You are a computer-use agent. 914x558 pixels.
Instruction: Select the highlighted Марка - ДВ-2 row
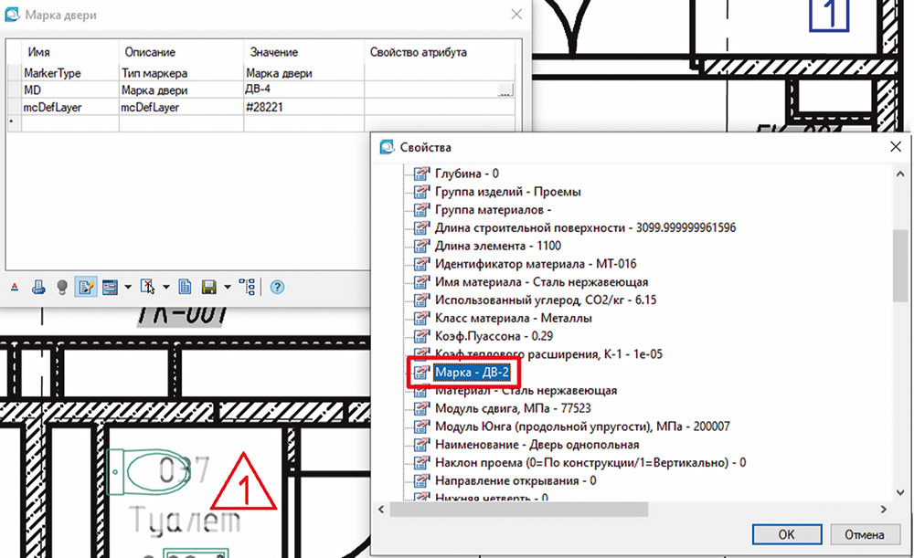click(x=472, y=373)
